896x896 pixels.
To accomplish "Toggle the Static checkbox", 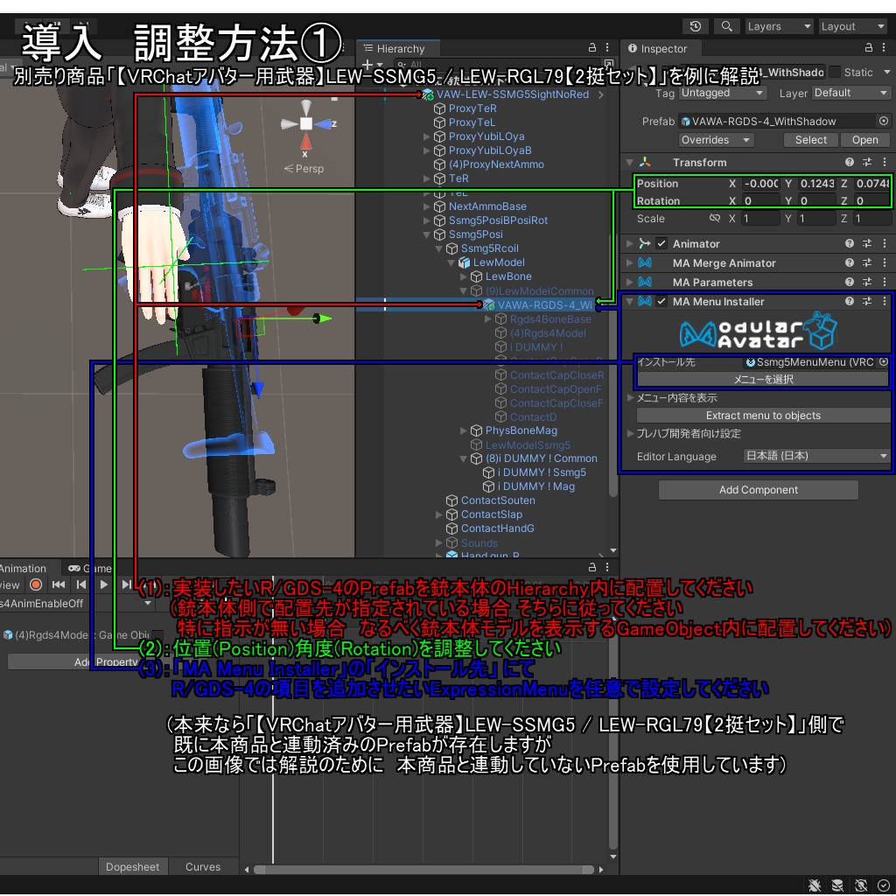I will pyautogui.click(x=835, y=72).
